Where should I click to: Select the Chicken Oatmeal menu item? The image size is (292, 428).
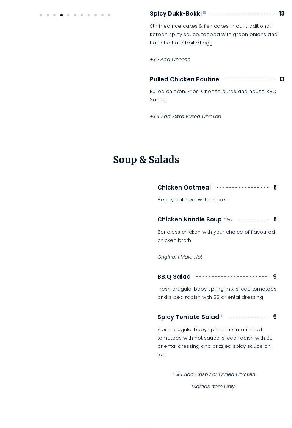(x=184, y=188)
